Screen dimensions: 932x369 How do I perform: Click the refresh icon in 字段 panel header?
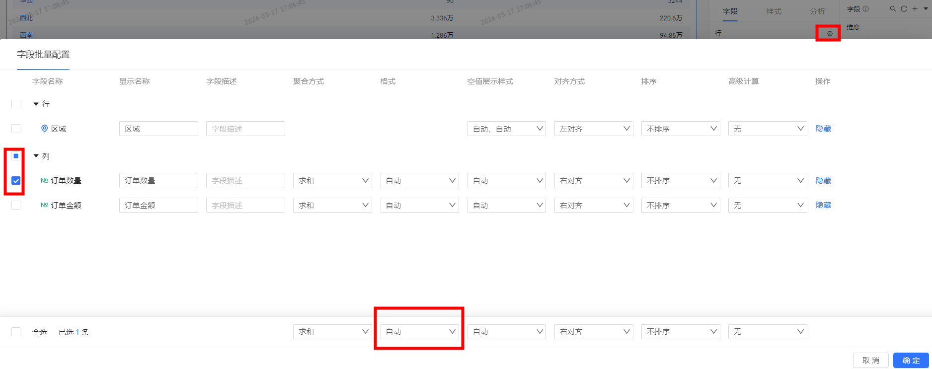coord(904,9)
